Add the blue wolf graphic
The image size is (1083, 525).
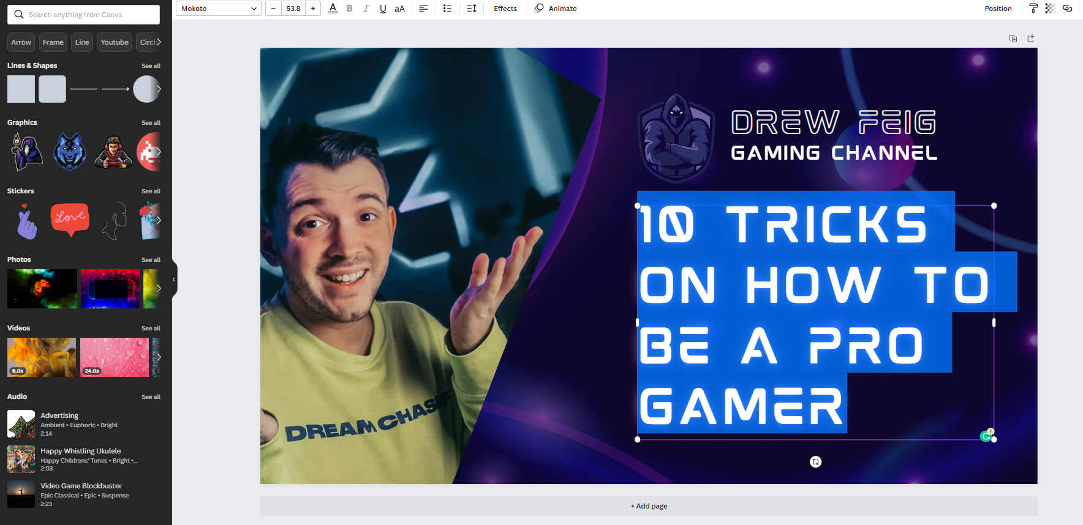pos(69,152)
